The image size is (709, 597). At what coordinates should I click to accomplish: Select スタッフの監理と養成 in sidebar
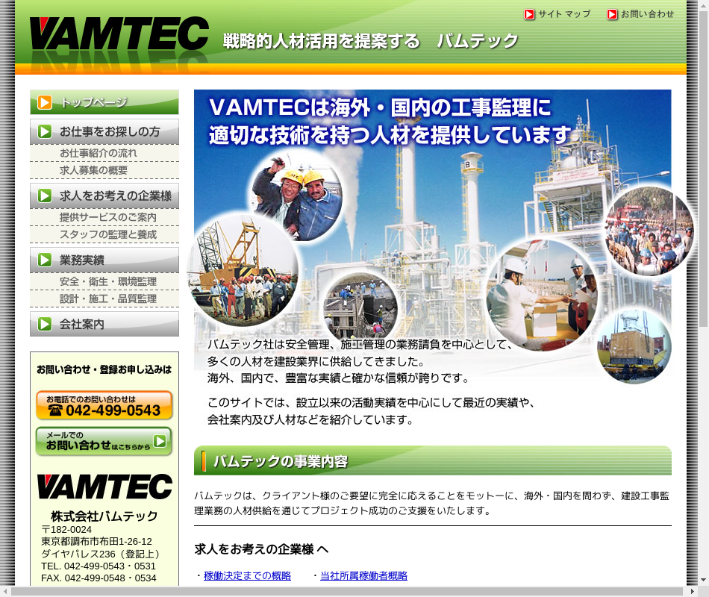pos(108,234)
